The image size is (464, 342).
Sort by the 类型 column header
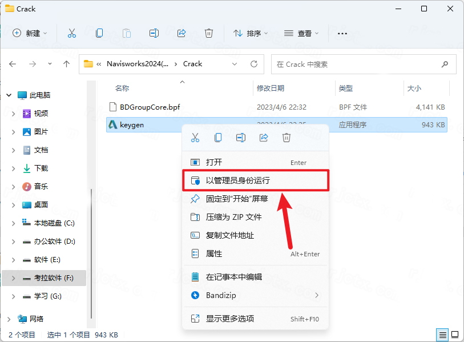click(x=346, y=88)
